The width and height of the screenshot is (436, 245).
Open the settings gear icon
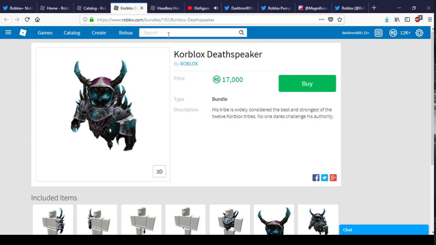pos(419,33)
